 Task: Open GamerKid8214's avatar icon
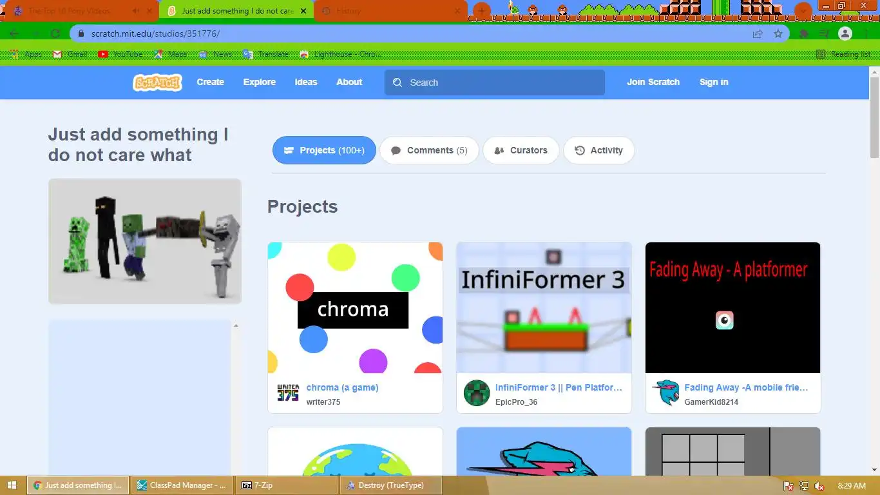(665, 393)
